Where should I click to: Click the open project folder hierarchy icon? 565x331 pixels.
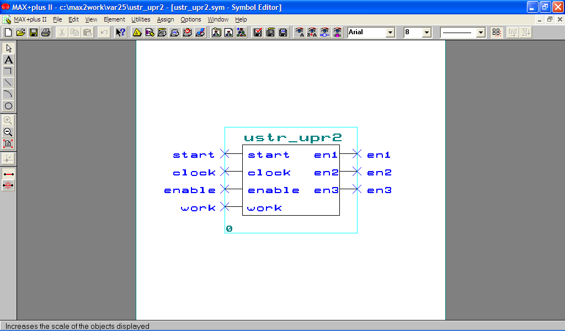pyautogui.click(x=216, y=33)
